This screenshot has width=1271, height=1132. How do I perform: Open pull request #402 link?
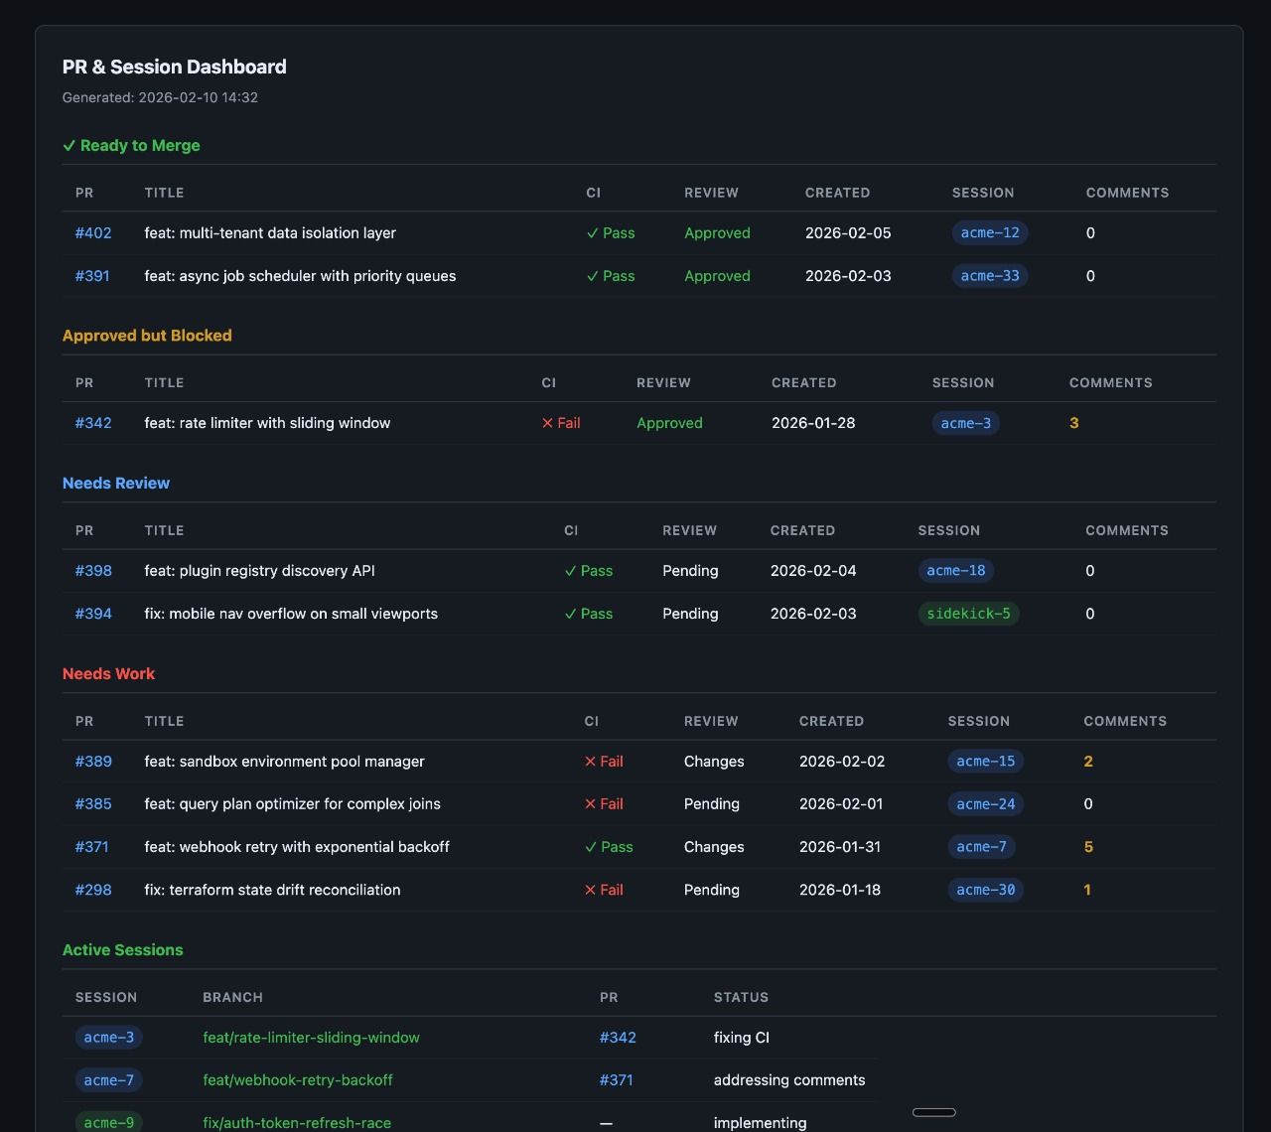(93, 233)
